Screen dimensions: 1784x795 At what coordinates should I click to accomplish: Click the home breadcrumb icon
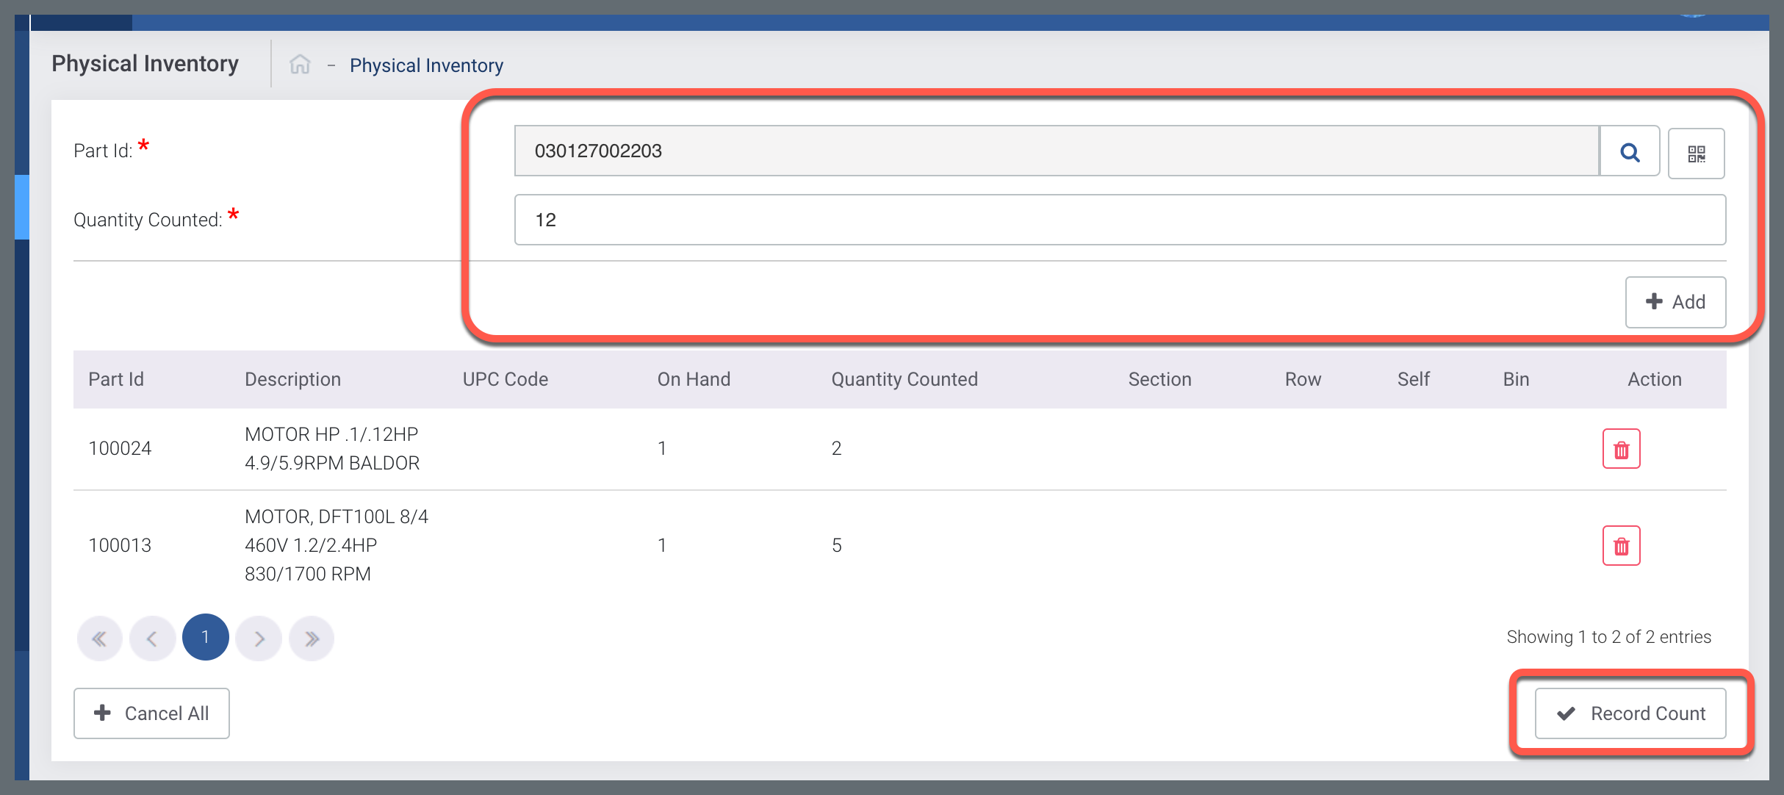(300, 65)
